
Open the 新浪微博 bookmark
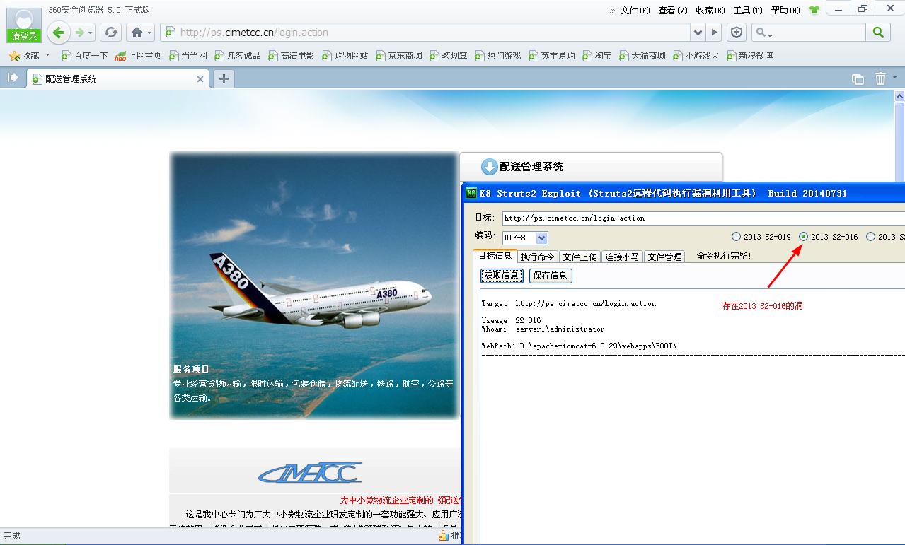click(x=750, y=55)
